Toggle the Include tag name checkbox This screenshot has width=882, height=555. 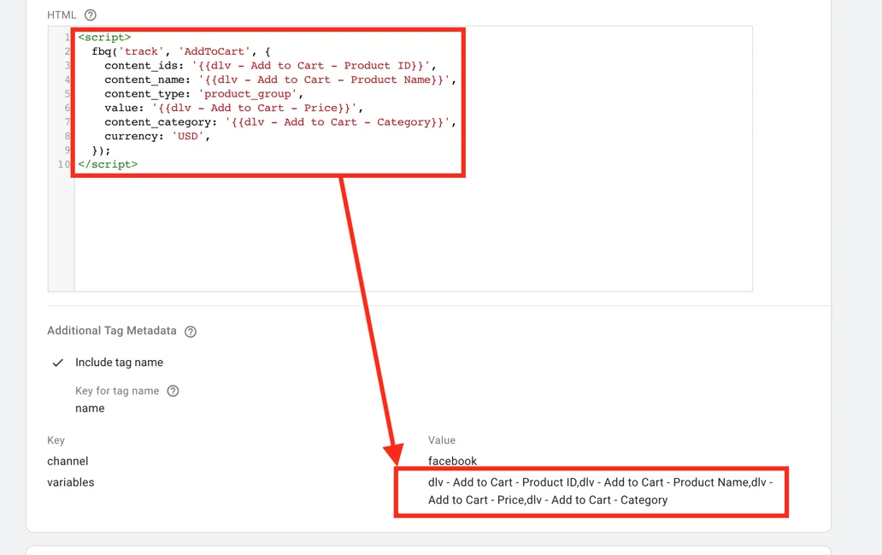click(57, 363)
